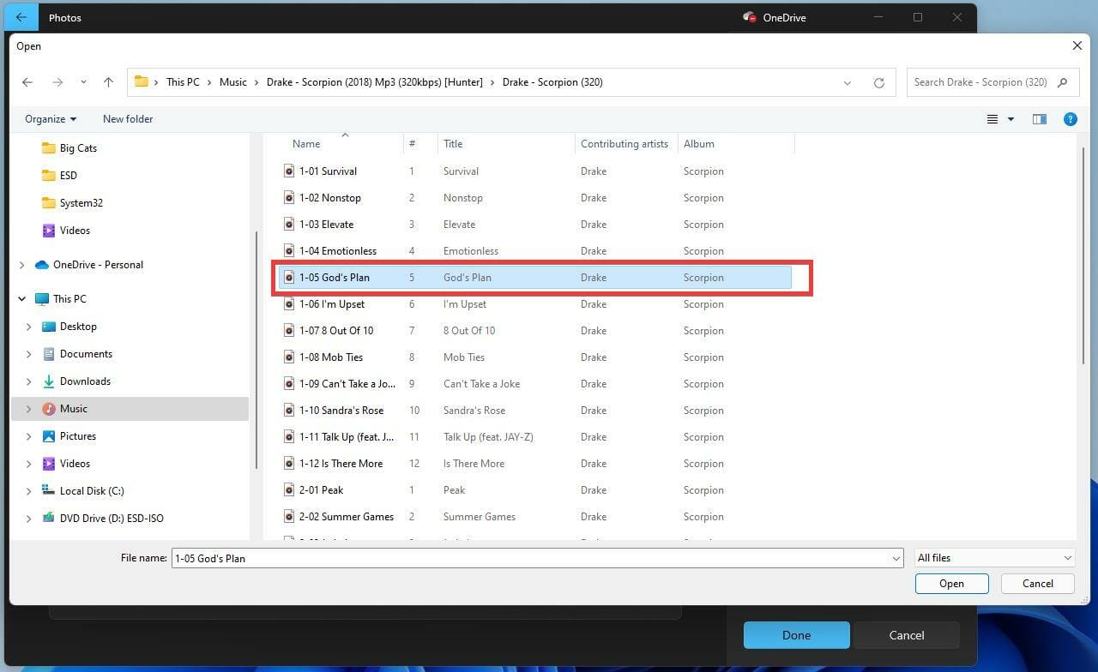Screen dimensions: 1098x672
Task: Click the search magnifier in the search box
Action: pos(1063,82)
